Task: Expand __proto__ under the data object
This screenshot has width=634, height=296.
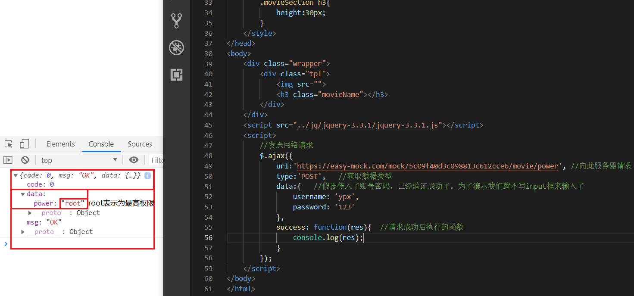Action: coord(30,213)
